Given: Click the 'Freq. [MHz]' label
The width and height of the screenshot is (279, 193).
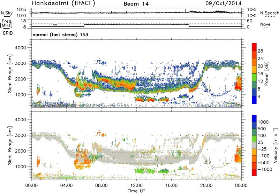Looking at the screenshot, I should (6, 24).
